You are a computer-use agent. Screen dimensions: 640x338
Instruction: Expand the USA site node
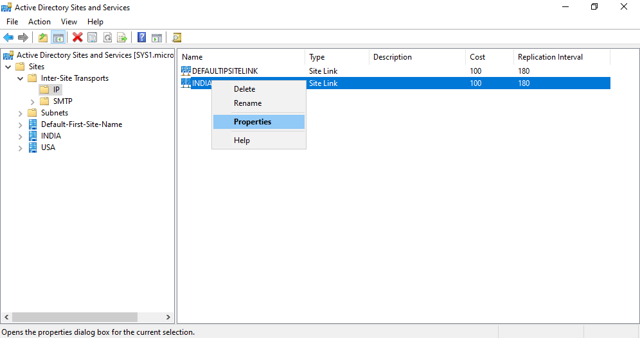tap(21, 148)
